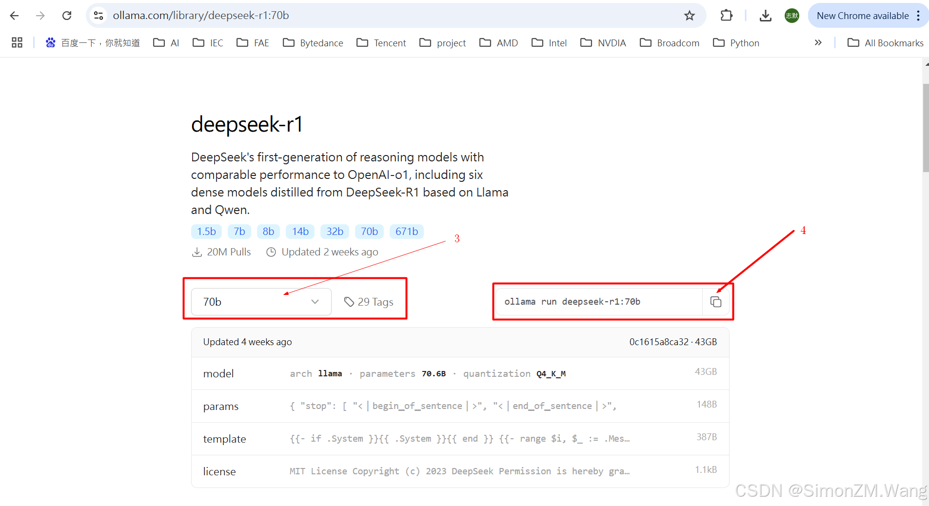Open the Tencent bookmark folder

pyautogui.click(x=381, y=43)
